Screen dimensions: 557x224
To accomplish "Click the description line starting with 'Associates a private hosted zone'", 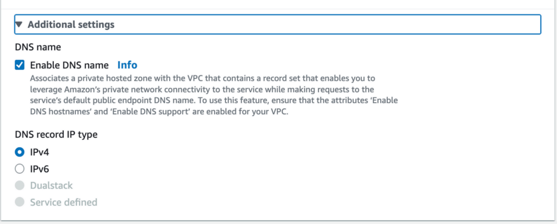I will (201, 78).
